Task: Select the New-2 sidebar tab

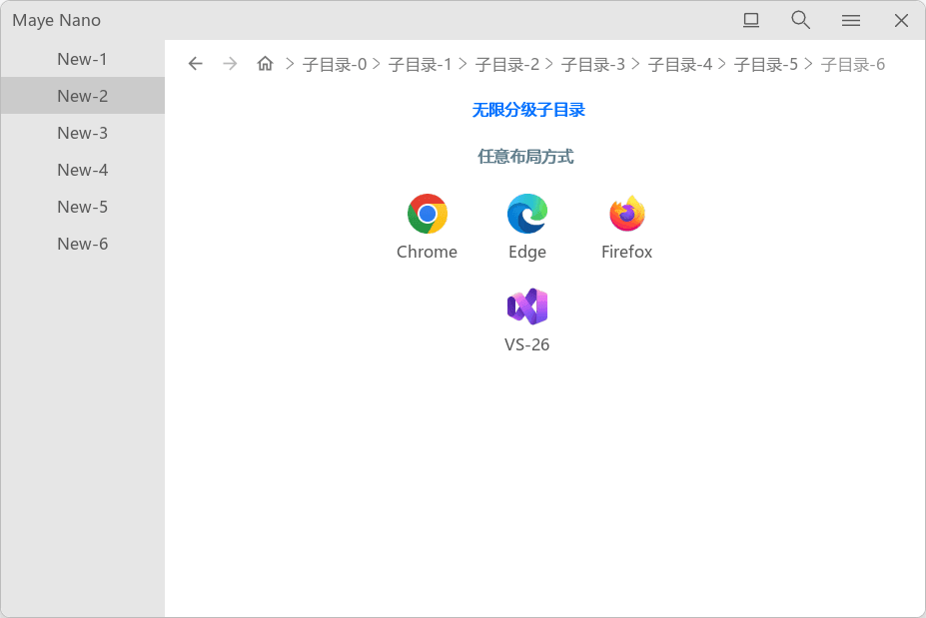Action: (x=83, y=96)
